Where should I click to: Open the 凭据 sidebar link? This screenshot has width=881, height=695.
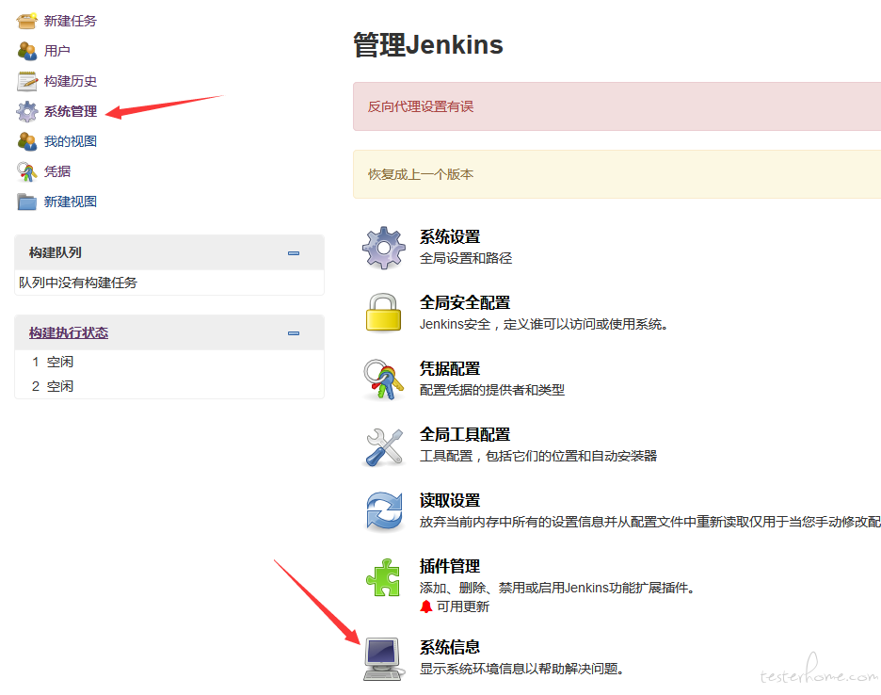tap(57, 171)
